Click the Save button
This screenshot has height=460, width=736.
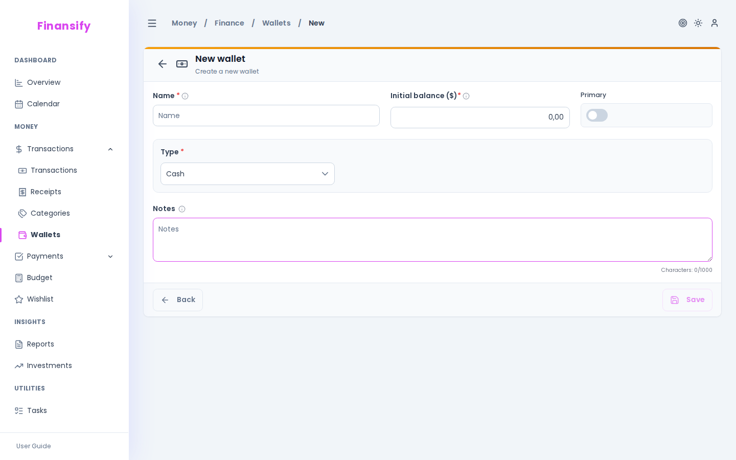(x=687, y=300)
